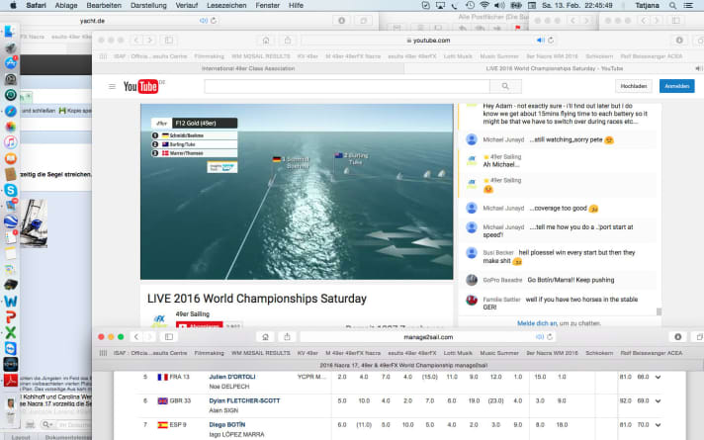Open iTunes from the Dock

10,142
